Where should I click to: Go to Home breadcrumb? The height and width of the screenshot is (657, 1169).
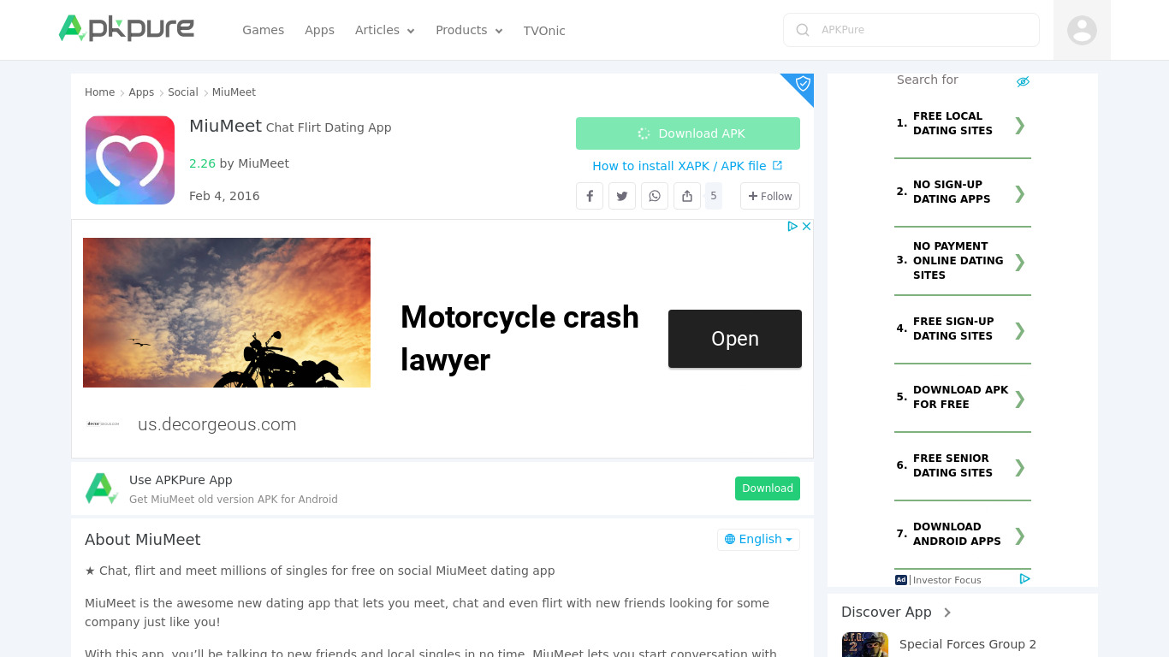(x=99, y=92)
